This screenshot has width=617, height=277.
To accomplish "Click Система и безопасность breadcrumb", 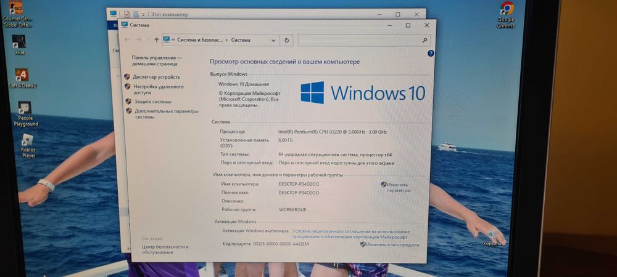I will [x=200, y=40].
